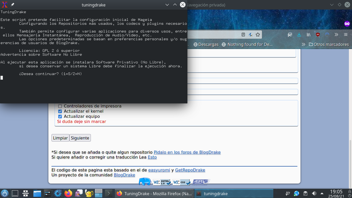Click the W3C CSS validation badge
Image resolution: width=352 pixels, height=198 pixels.
[x=182, y=182]
